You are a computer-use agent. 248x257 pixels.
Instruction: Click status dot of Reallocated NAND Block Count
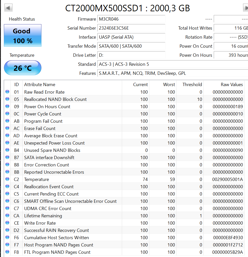pos(7,99)
